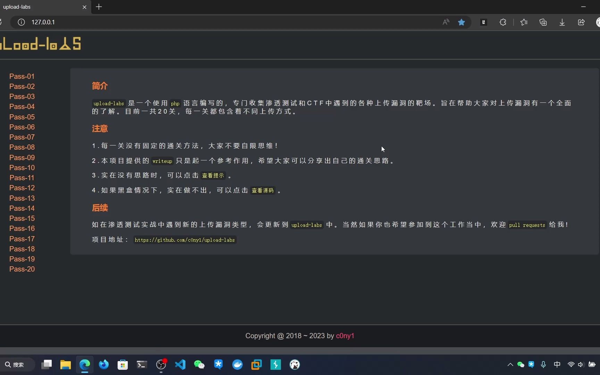Open the taskbar 搜索 search box
The image size is (600, 375).
(17, 365)
